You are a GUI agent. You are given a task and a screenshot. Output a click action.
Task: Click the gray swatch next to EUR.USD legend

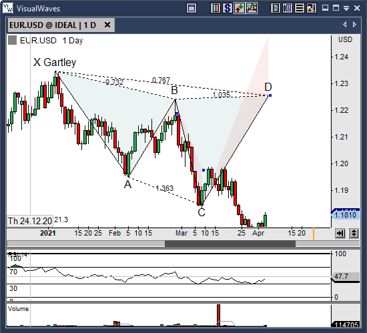(12, 40)
